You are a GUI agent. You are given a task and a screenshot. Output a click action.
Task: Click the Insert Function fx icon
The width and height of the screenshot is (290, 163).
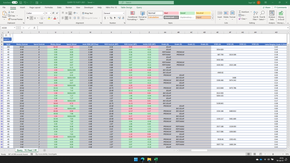point(34,28)
